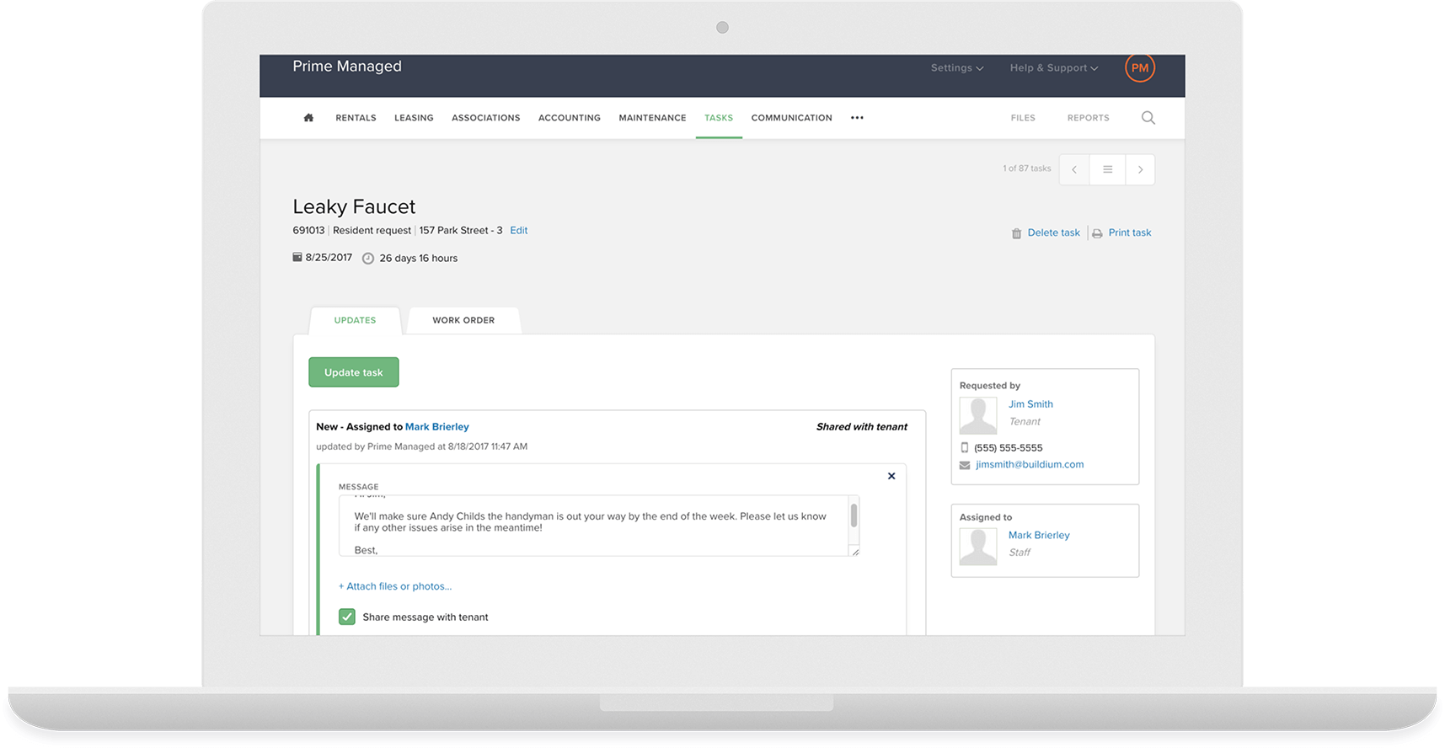Open the task list view icon
1445x748 pixels.
pos(1107,169)
